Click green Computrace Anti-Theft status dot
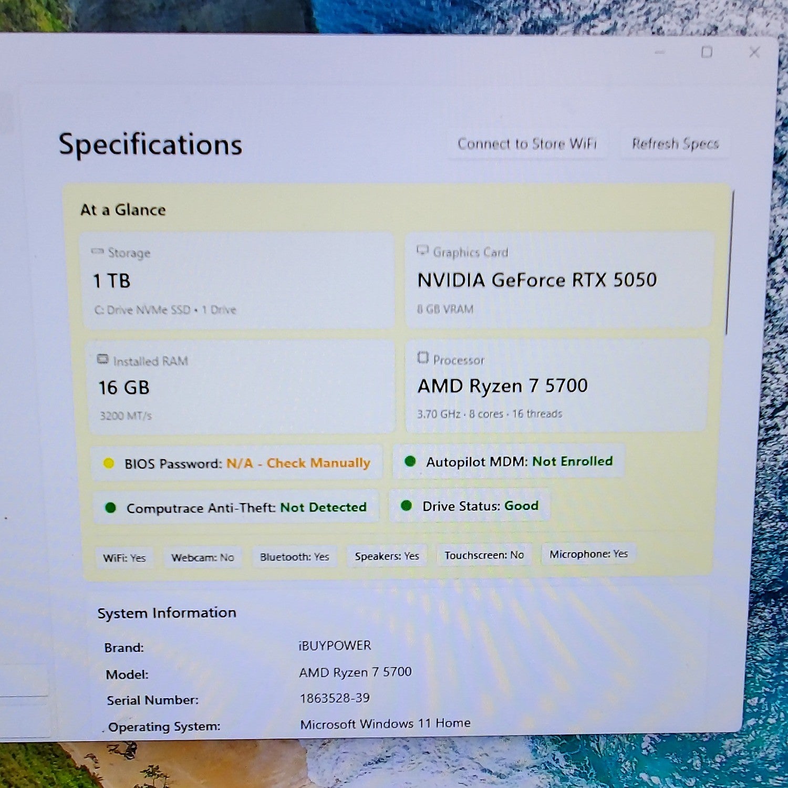 coord(110,507)
